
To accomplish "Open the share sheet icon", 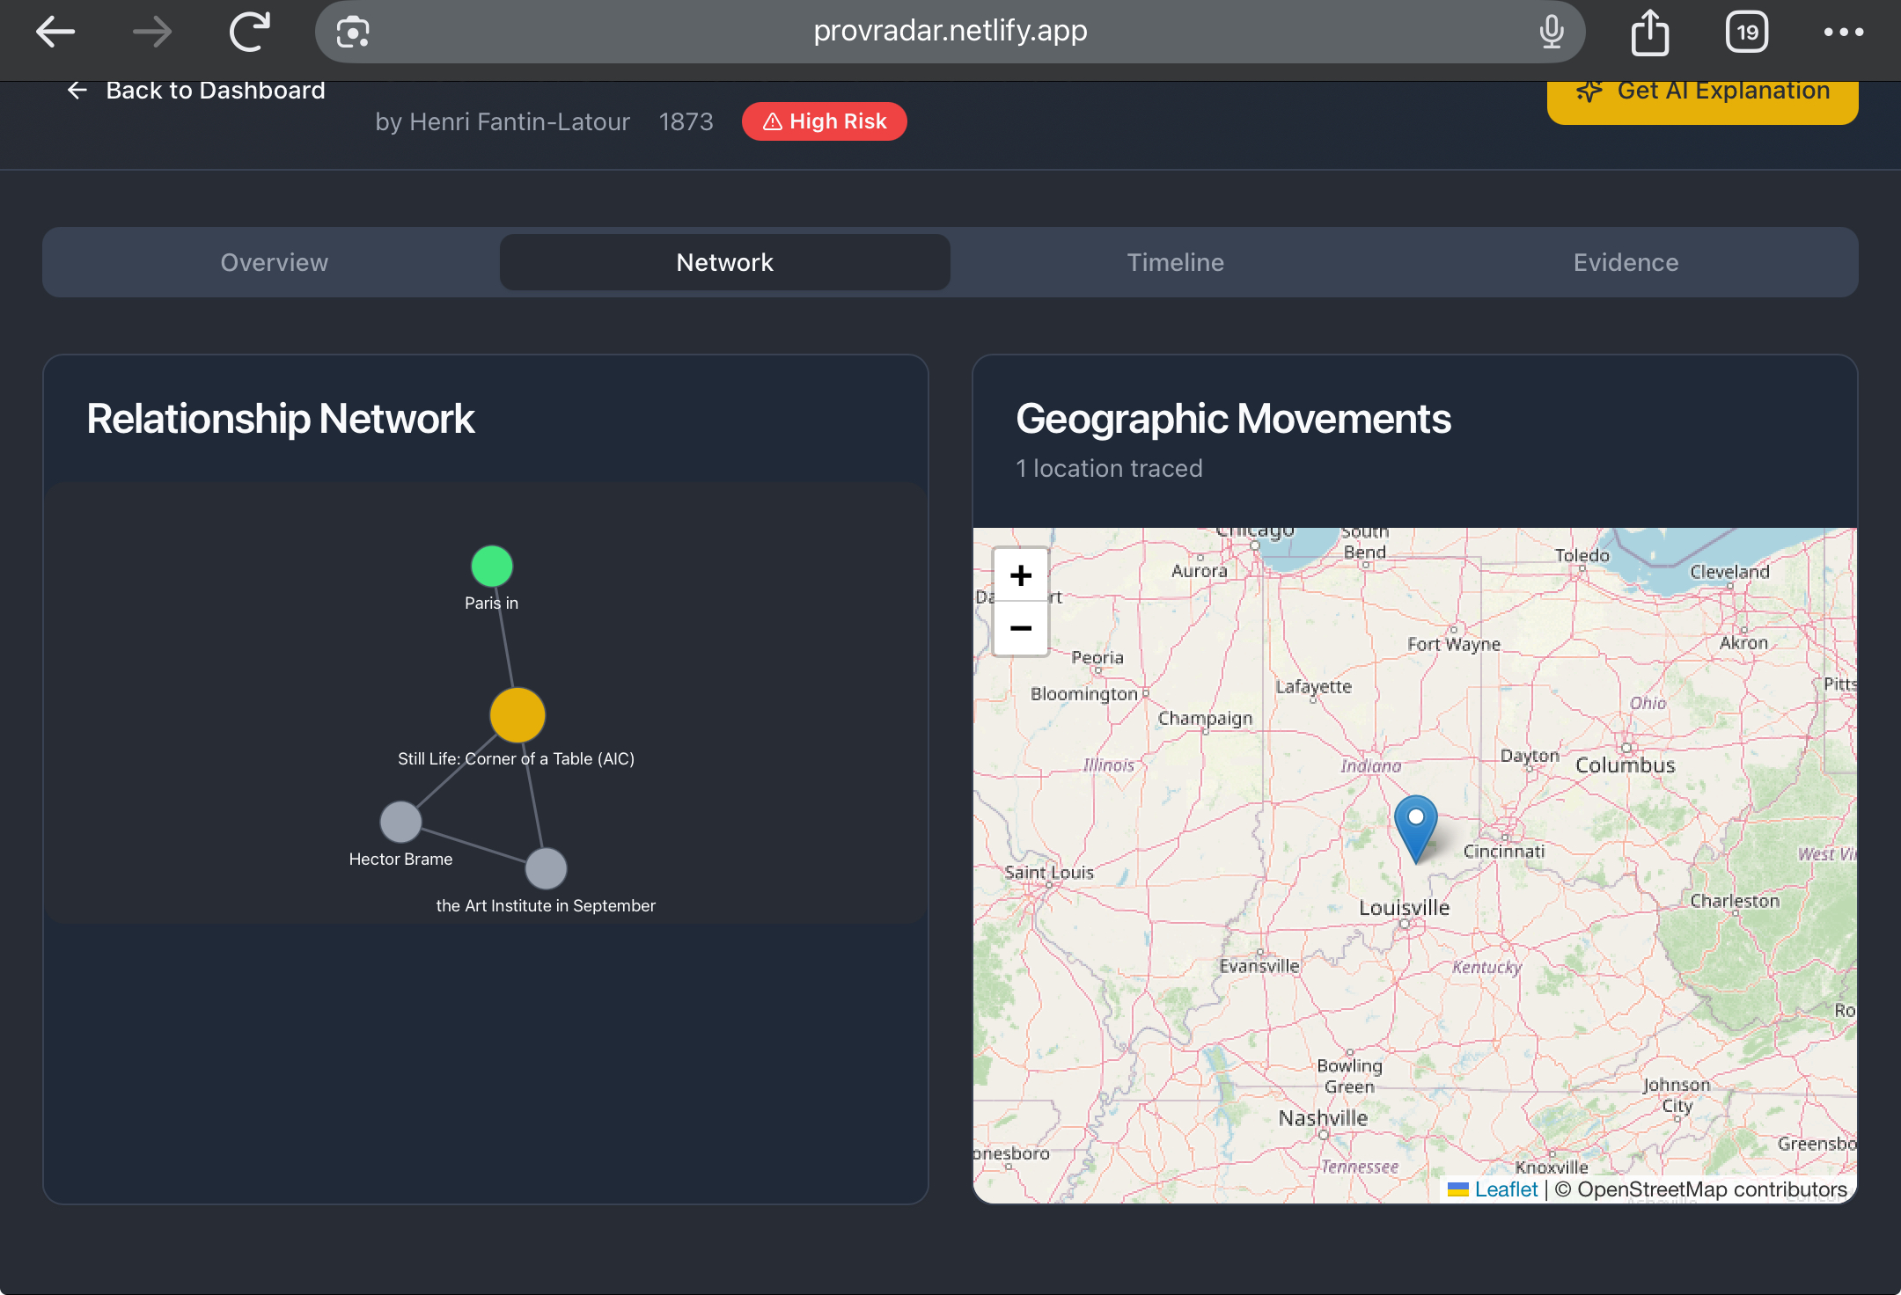I will click(x=1649, y=33).
